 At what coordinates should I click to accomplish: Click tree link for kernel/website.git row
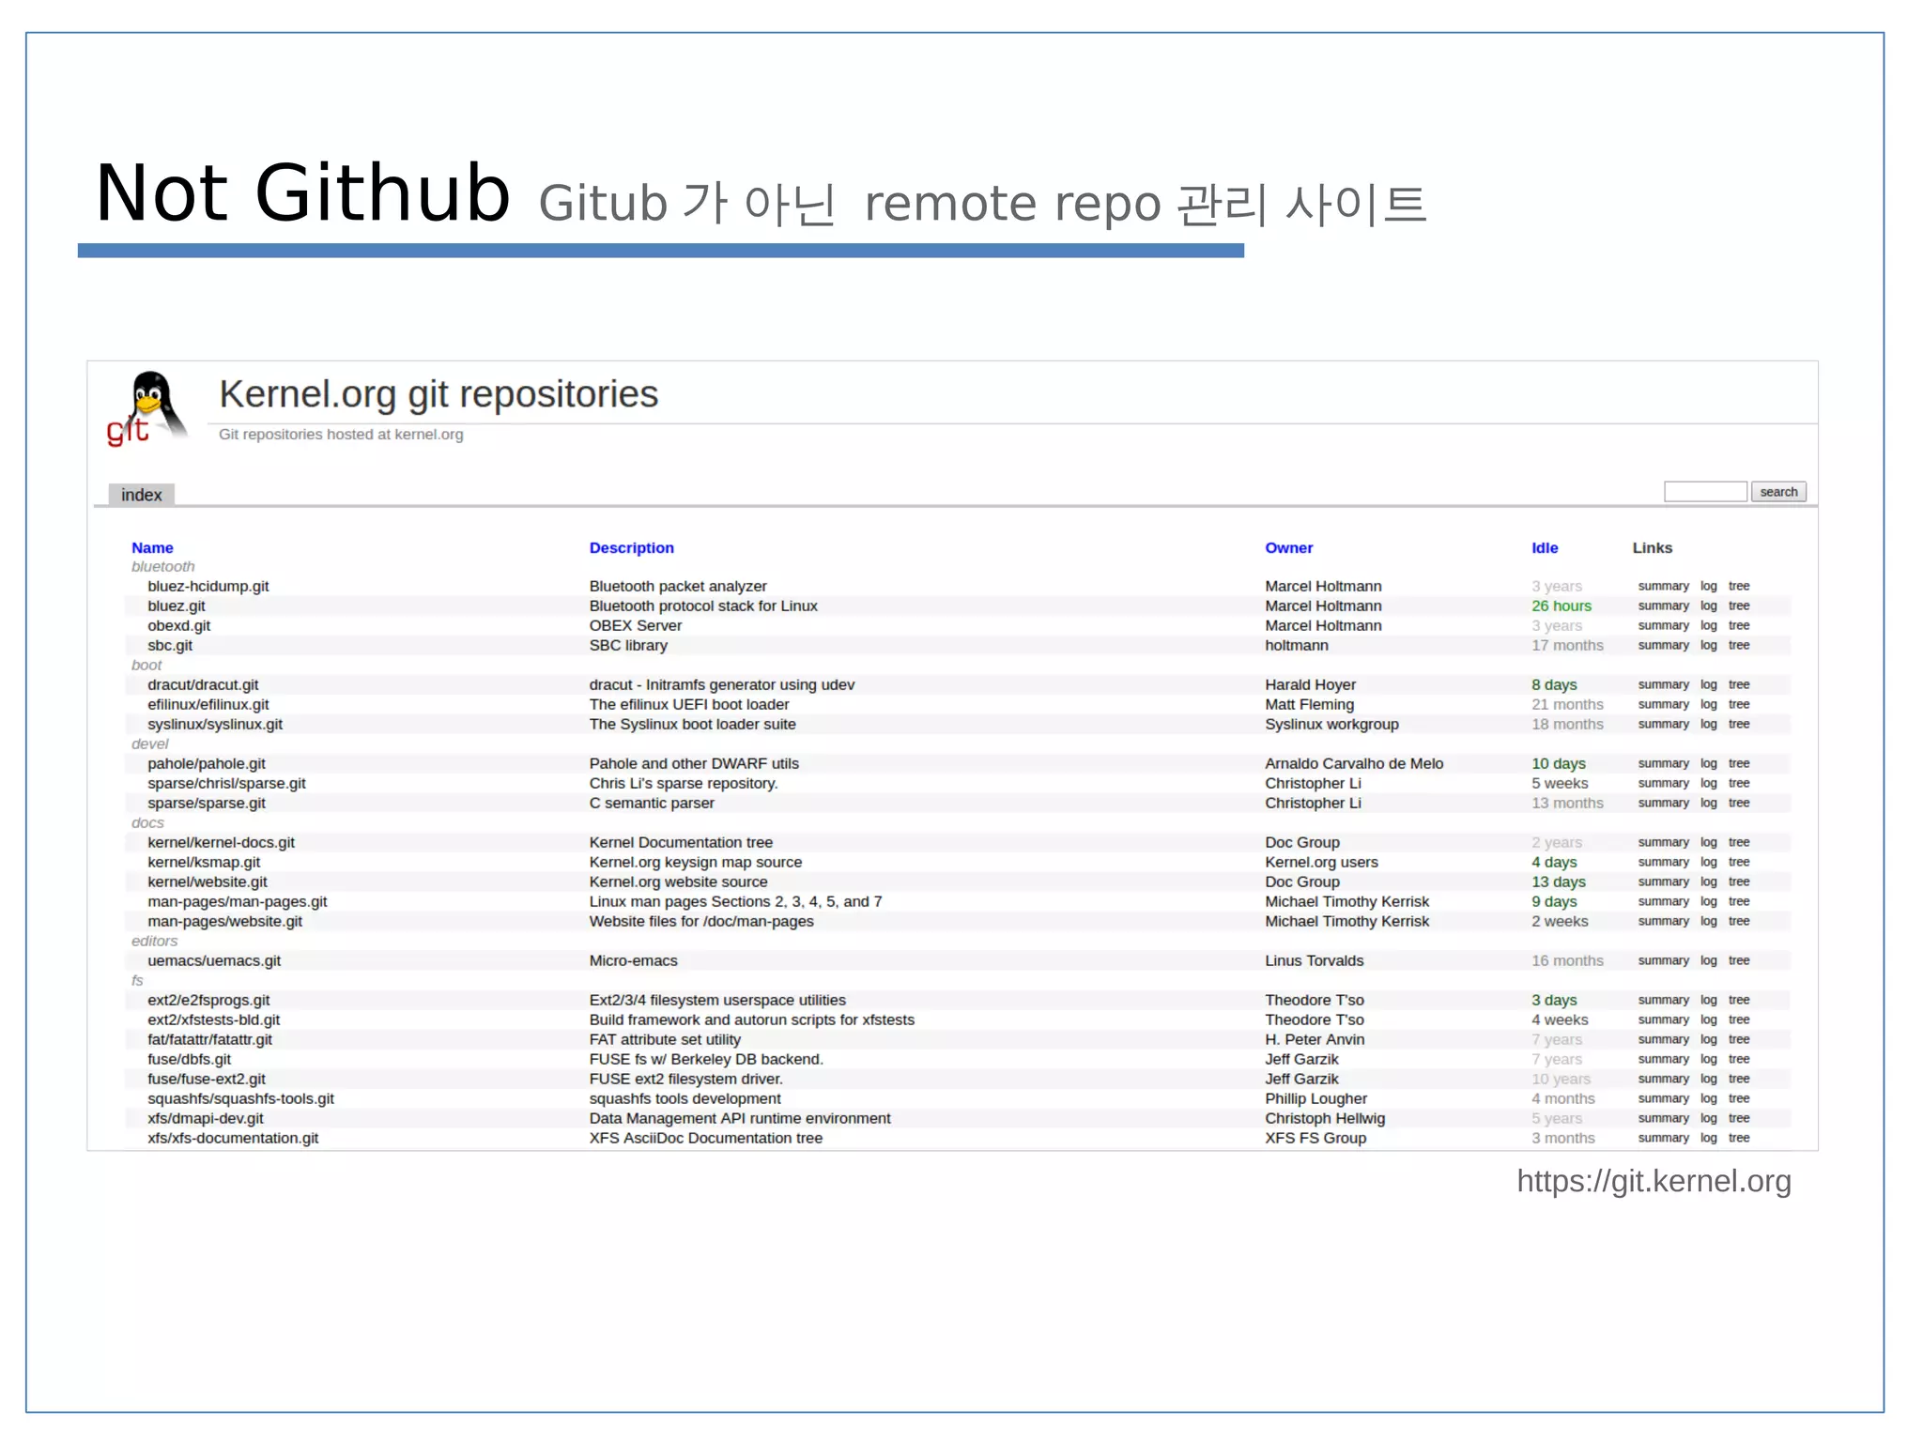(x=1739, y=882)
